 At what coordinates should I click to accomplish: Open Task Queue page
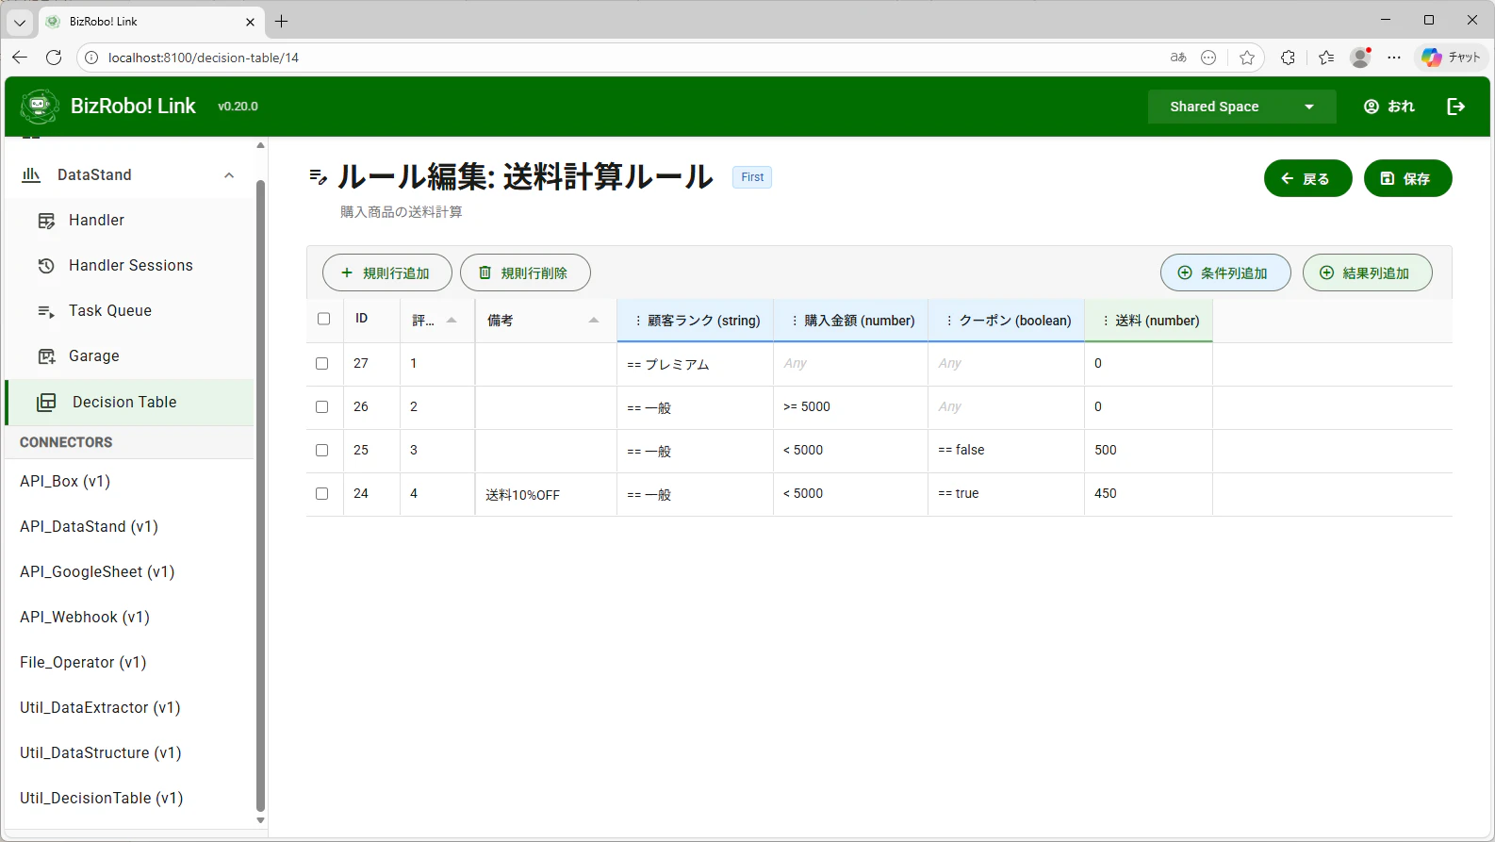pos(130,311)
